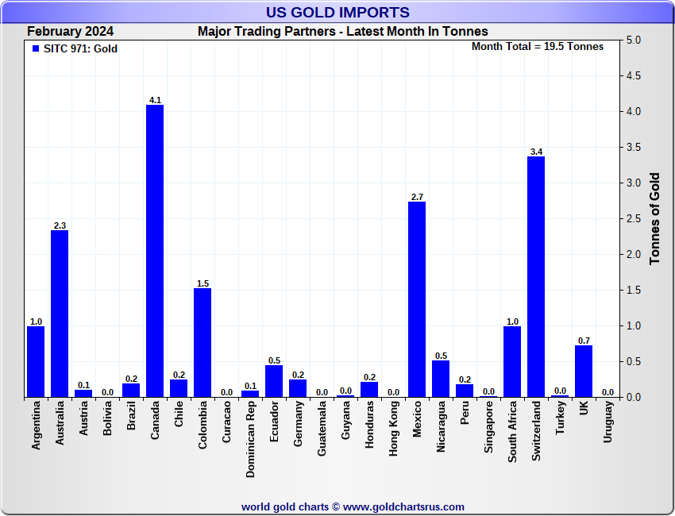The height and width of the screenshot is (516, 675).
Task: Click the February 2024 date label
Action: (x=70, y=32)
